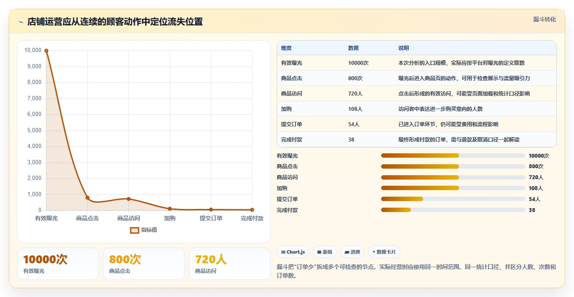Click the 数据卡片 chip
Screen dimensions: 574x297
384,252
